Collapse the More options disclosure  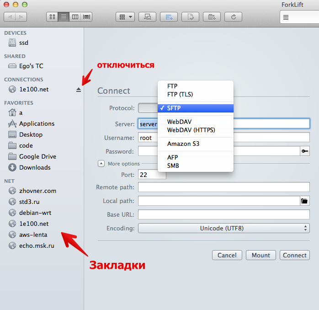pos(101,163)
